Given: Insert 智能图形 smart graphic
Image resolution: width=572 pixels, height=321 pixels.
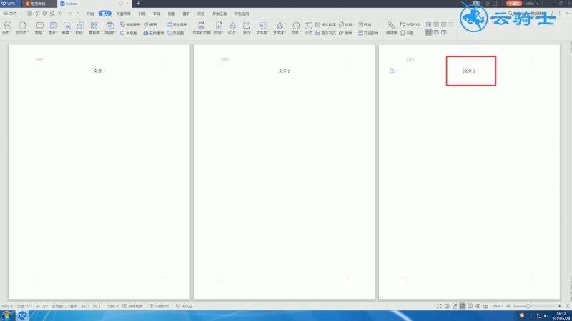Looking at the screenshot, I should [130, 24].
